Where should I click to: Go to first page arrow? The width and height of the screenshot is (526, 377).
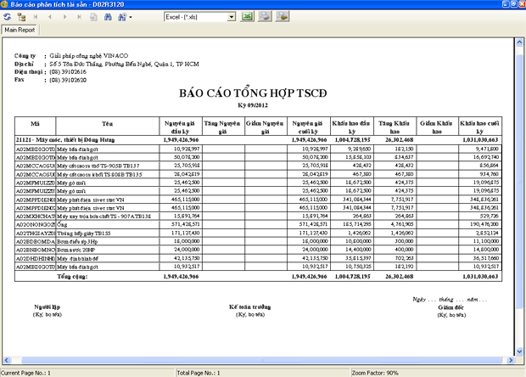pos(36,17)
